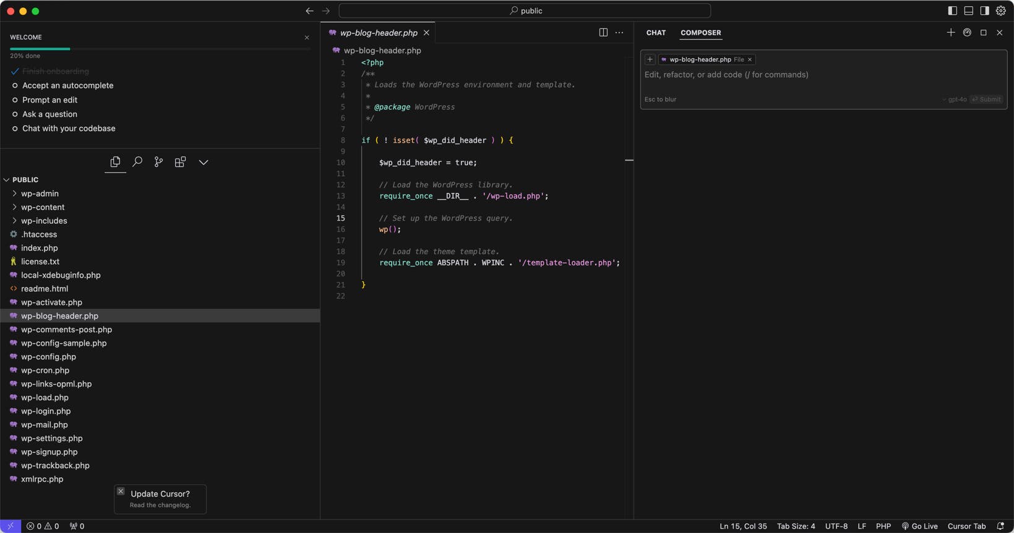
Task: Click the Go Live button
Action: pyautogui.click(x=919, y=526)
